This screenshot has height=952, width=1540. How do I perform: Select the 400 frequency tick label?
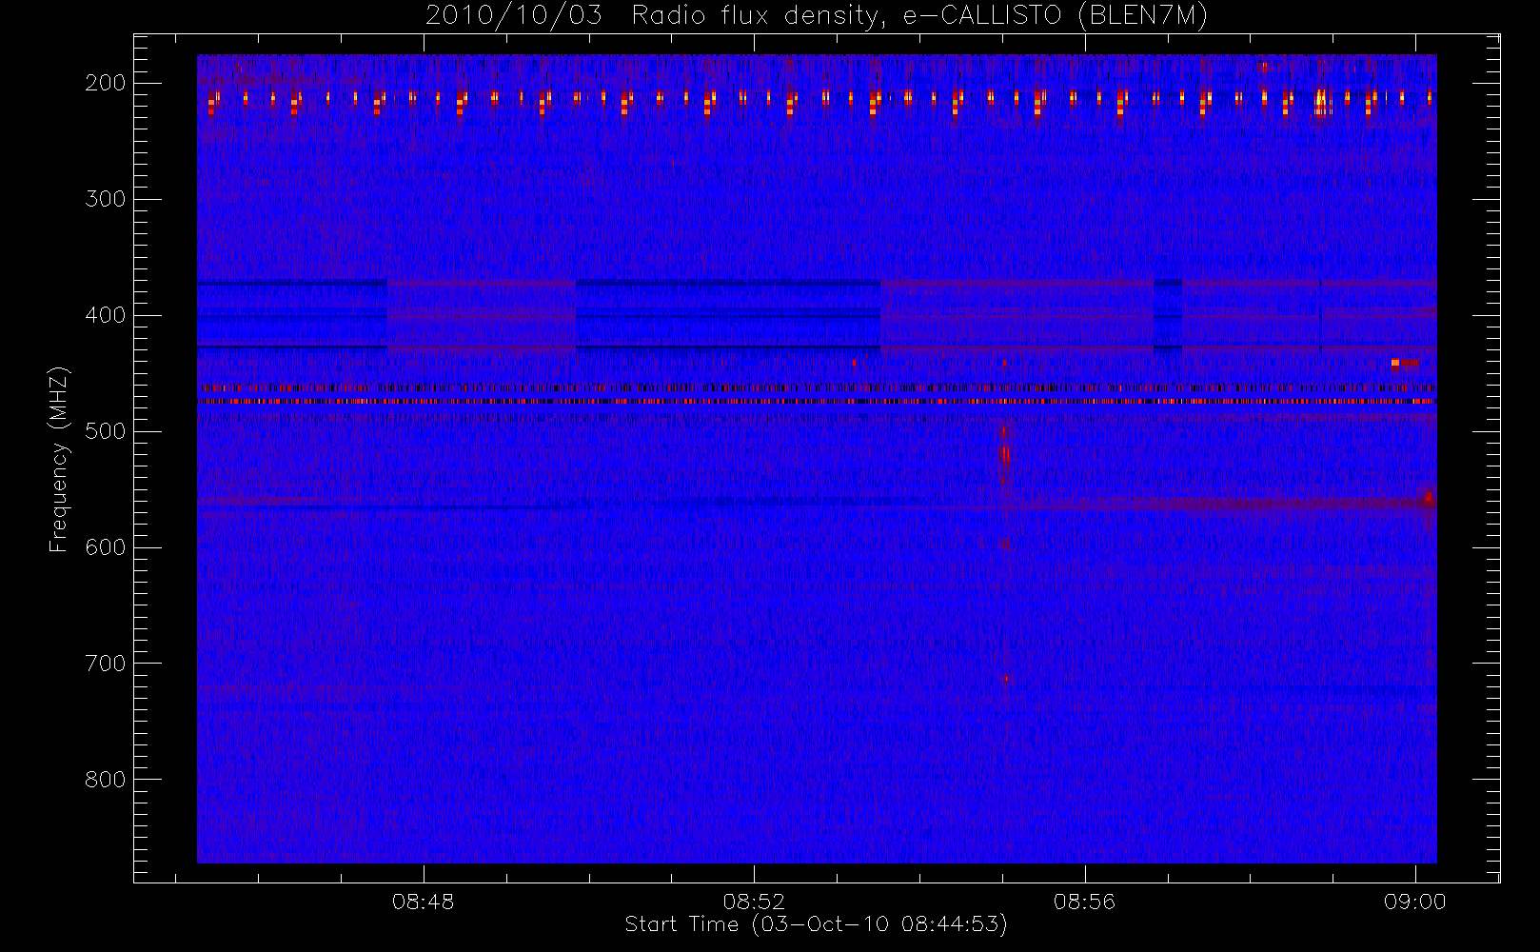106,315
